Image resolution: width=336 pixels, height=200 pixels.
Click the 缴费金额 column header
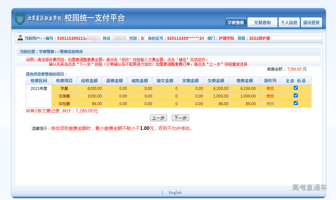tap(245, 81)
